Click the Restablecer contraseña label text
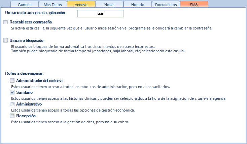 (x=30, y=22)
